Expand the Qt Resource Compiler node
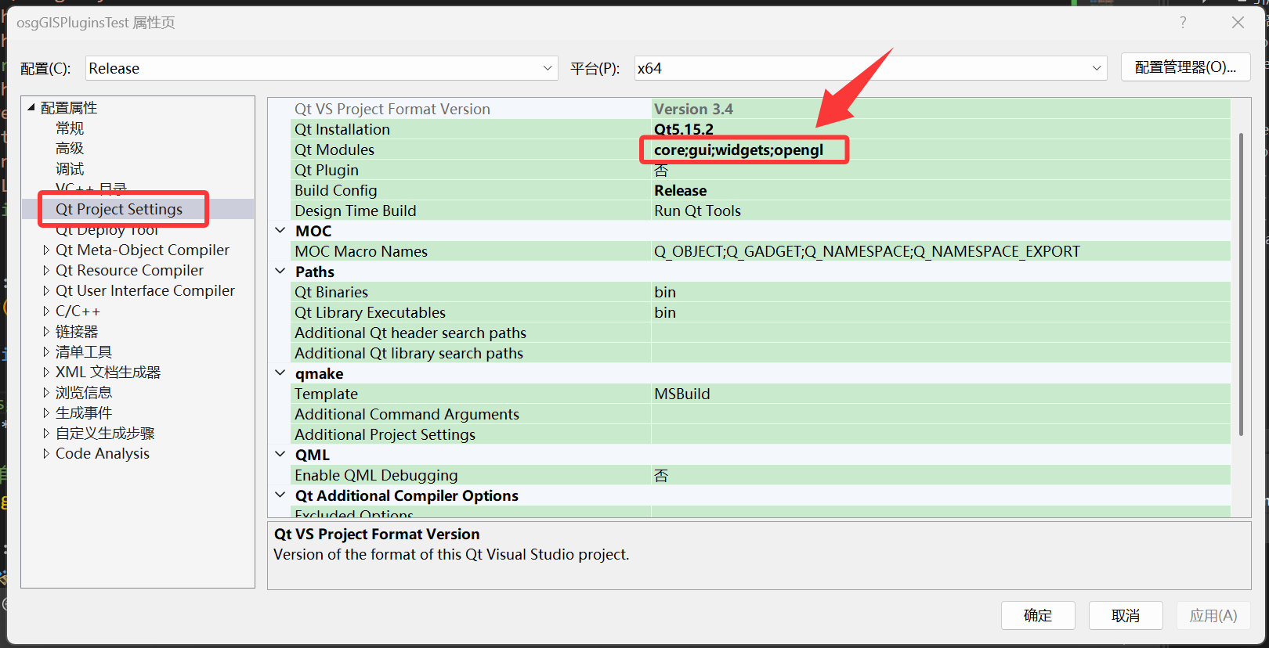The image size is (1269, 648). click(46, 270)
